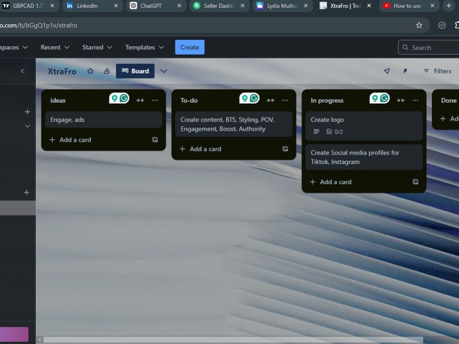The width and height of the screenshot is (459, 344).
Task: Star the XtraFro board
Action: click(90, 71)
